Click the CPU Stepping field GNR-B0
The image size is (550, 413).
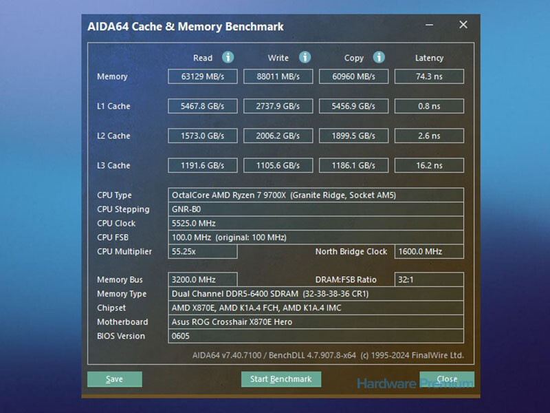[316, 209]
